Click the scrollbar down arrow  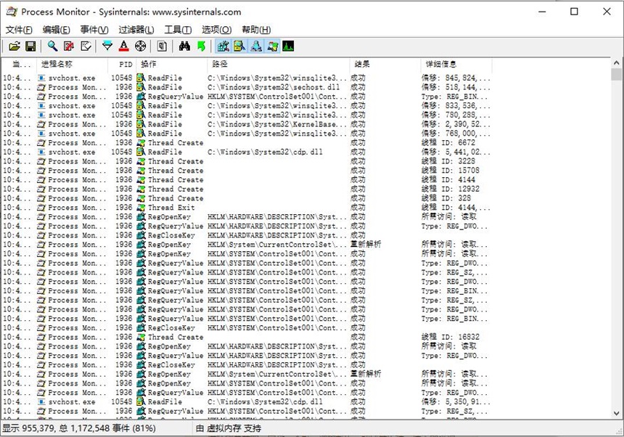(x=617, y=413)
